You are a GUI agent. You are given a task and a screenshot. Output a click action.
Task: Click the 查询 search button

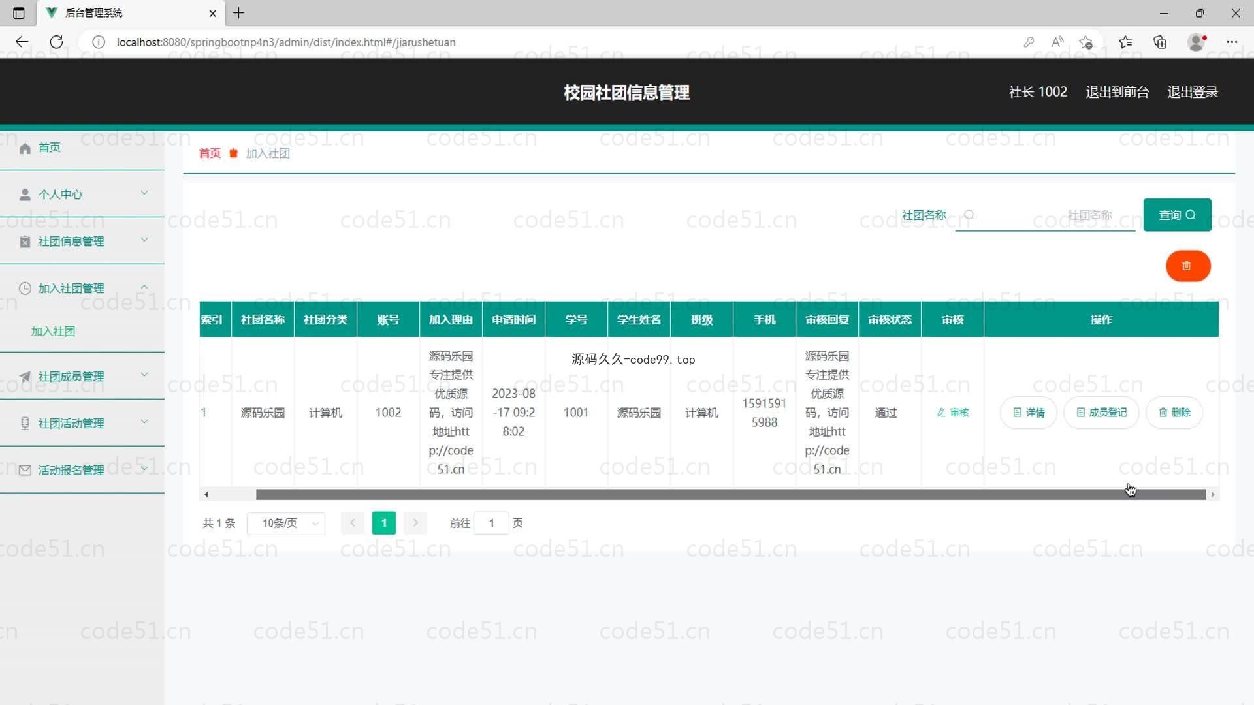[x=1177, y=215]
